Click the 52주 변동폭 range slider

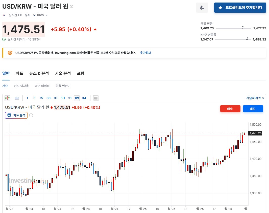233,39
